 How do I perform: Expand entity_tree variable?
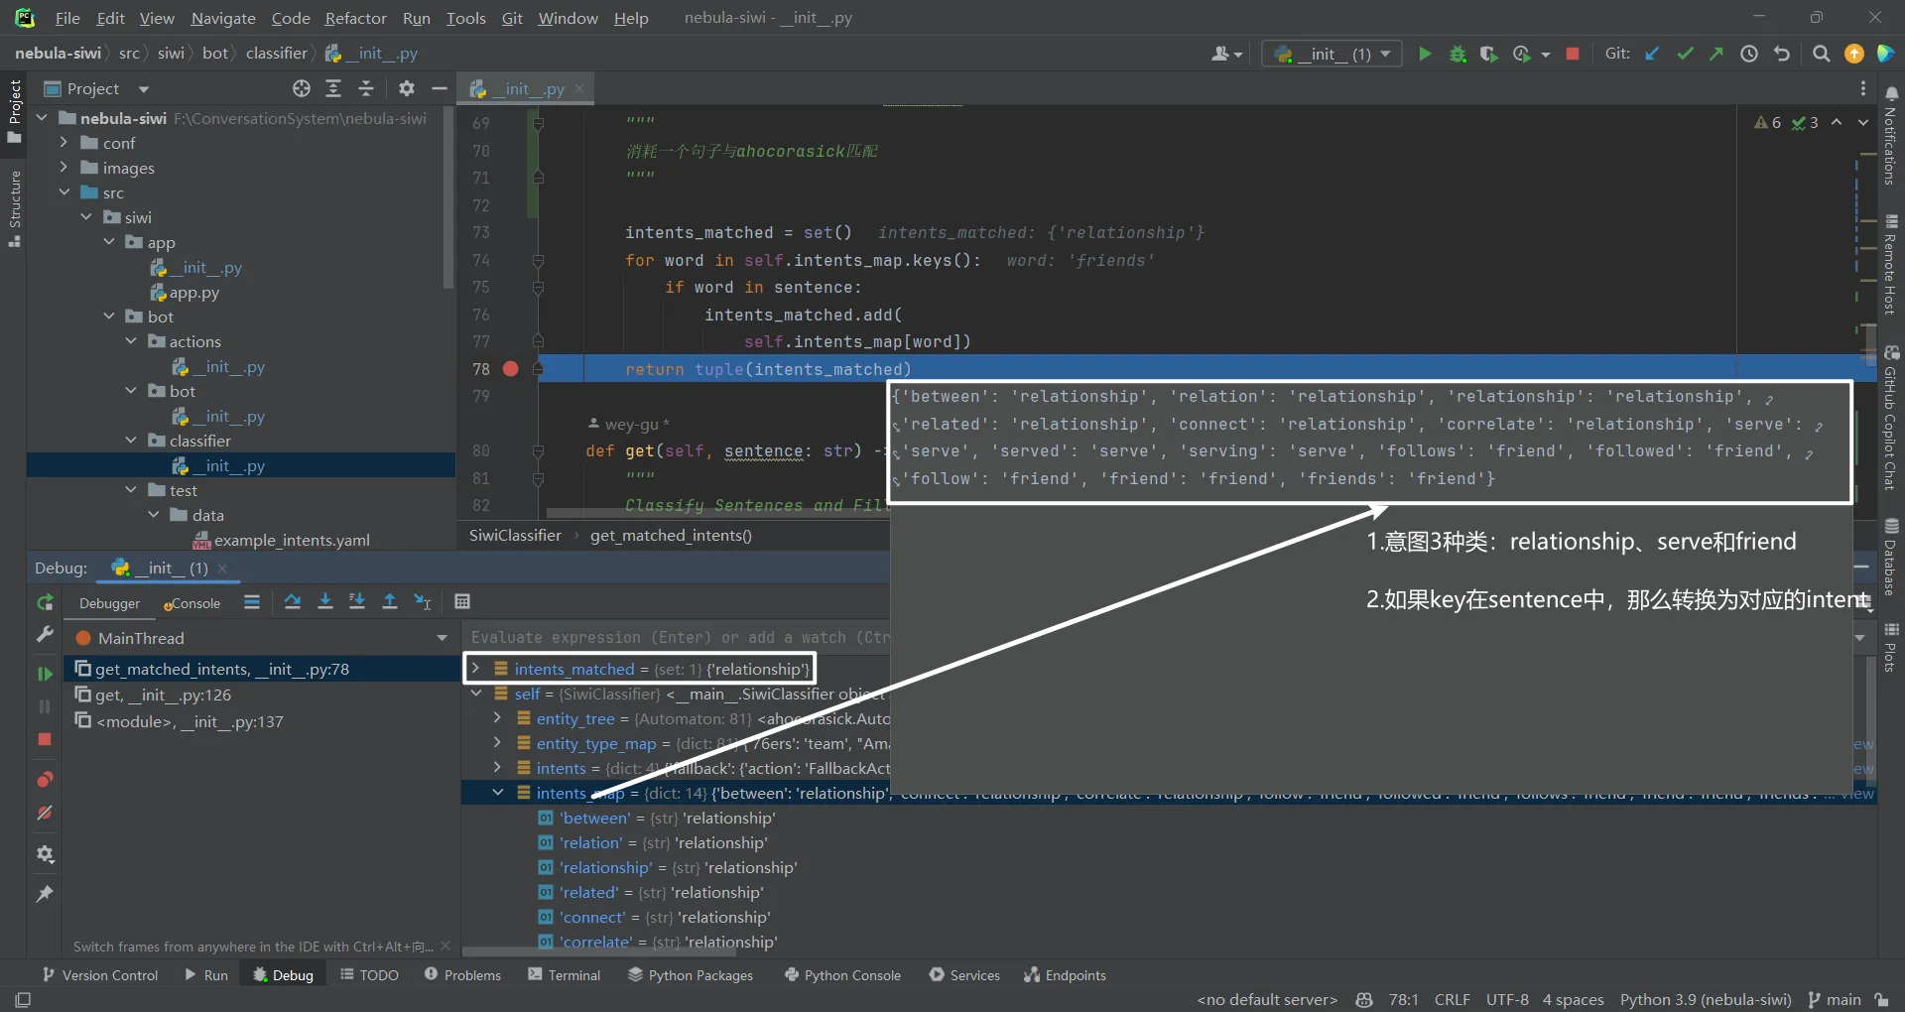pos(497,718)
